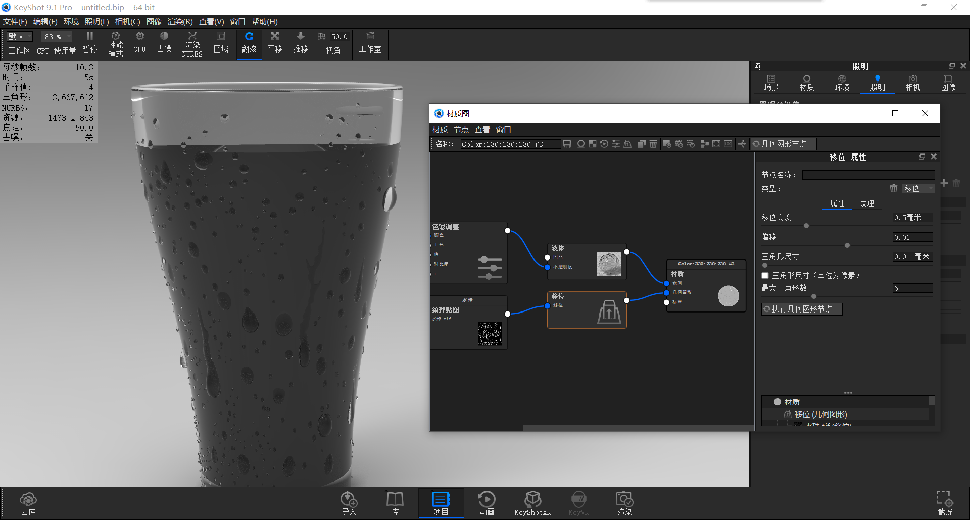Delete node using trash icon in material graph
The height and width of the screenshot is (520, 970).
point(653,144)
